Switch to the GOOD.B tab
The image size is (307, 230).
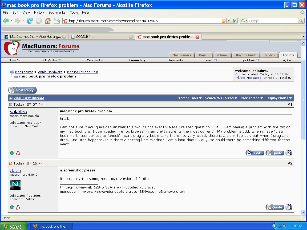tap(102, 36)
